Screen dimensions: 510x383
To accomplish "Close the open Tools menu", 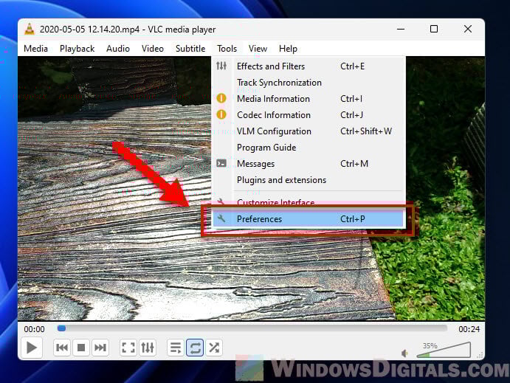I will (227, 49).
